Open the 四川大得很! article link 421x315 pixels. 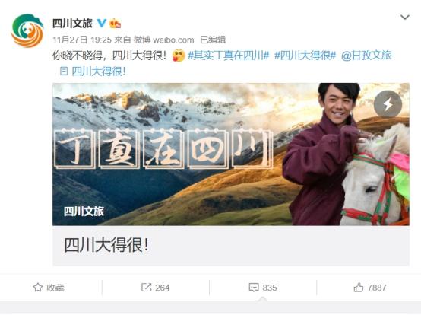(93, 72)
